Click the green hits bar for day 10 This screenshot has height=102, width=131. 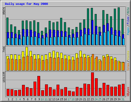[x=42, y=33]
